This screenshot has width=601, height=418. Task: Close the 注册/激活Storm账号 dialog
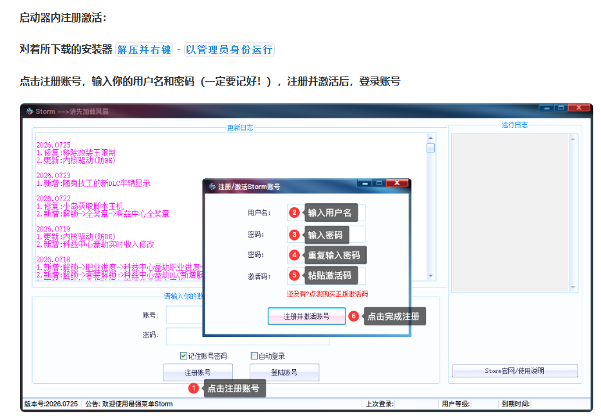click(x=397, y=183)
